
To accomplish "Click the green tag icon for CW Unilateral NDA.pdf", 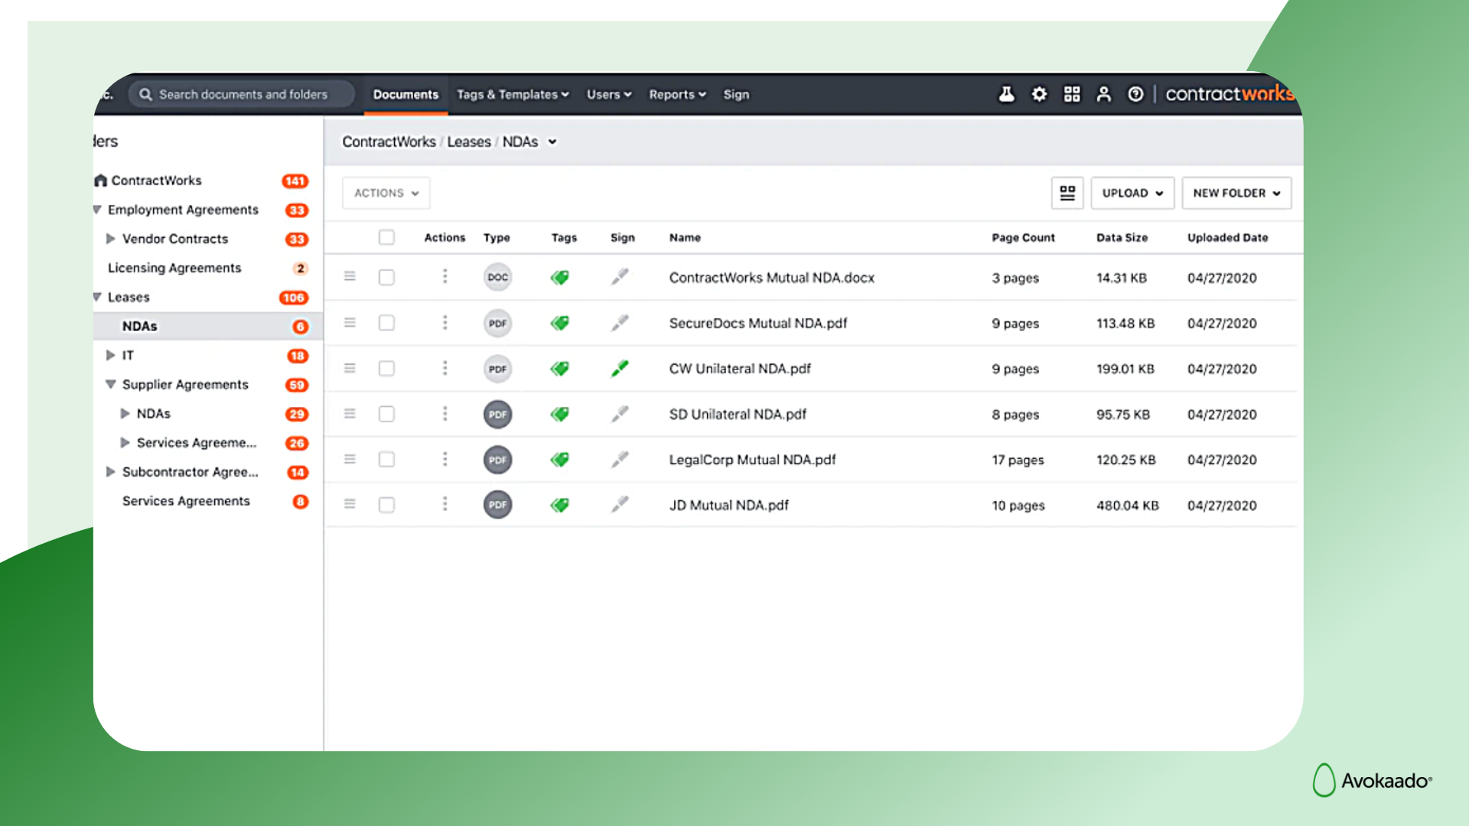I will [560, 369].
